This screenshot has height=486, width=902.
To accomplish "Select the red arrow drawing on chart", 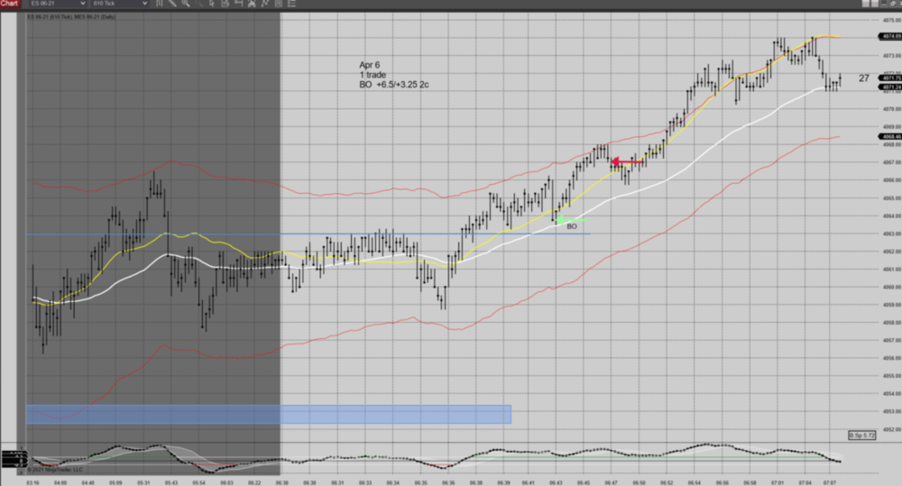I will pyautogui.click(x=627, y=162).
